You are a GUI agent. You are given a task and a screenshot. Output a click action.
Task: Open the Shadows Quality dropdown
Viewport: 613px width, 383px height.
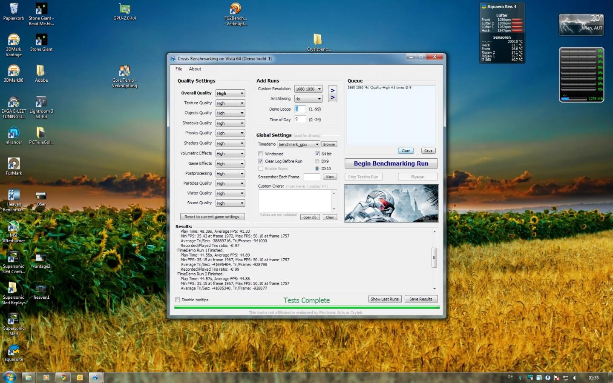click(230, 123)
